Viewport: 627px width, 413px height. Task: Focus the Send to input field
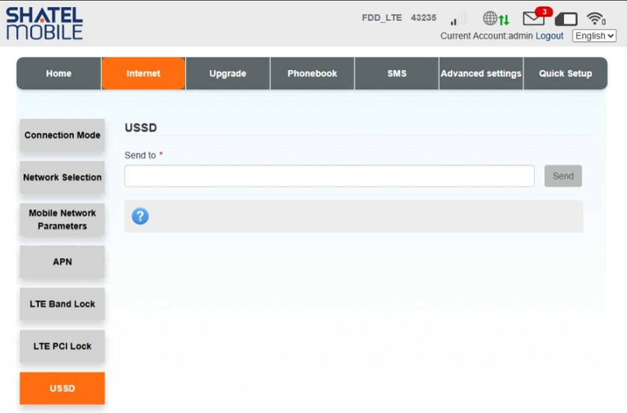(x=329, y=176)
